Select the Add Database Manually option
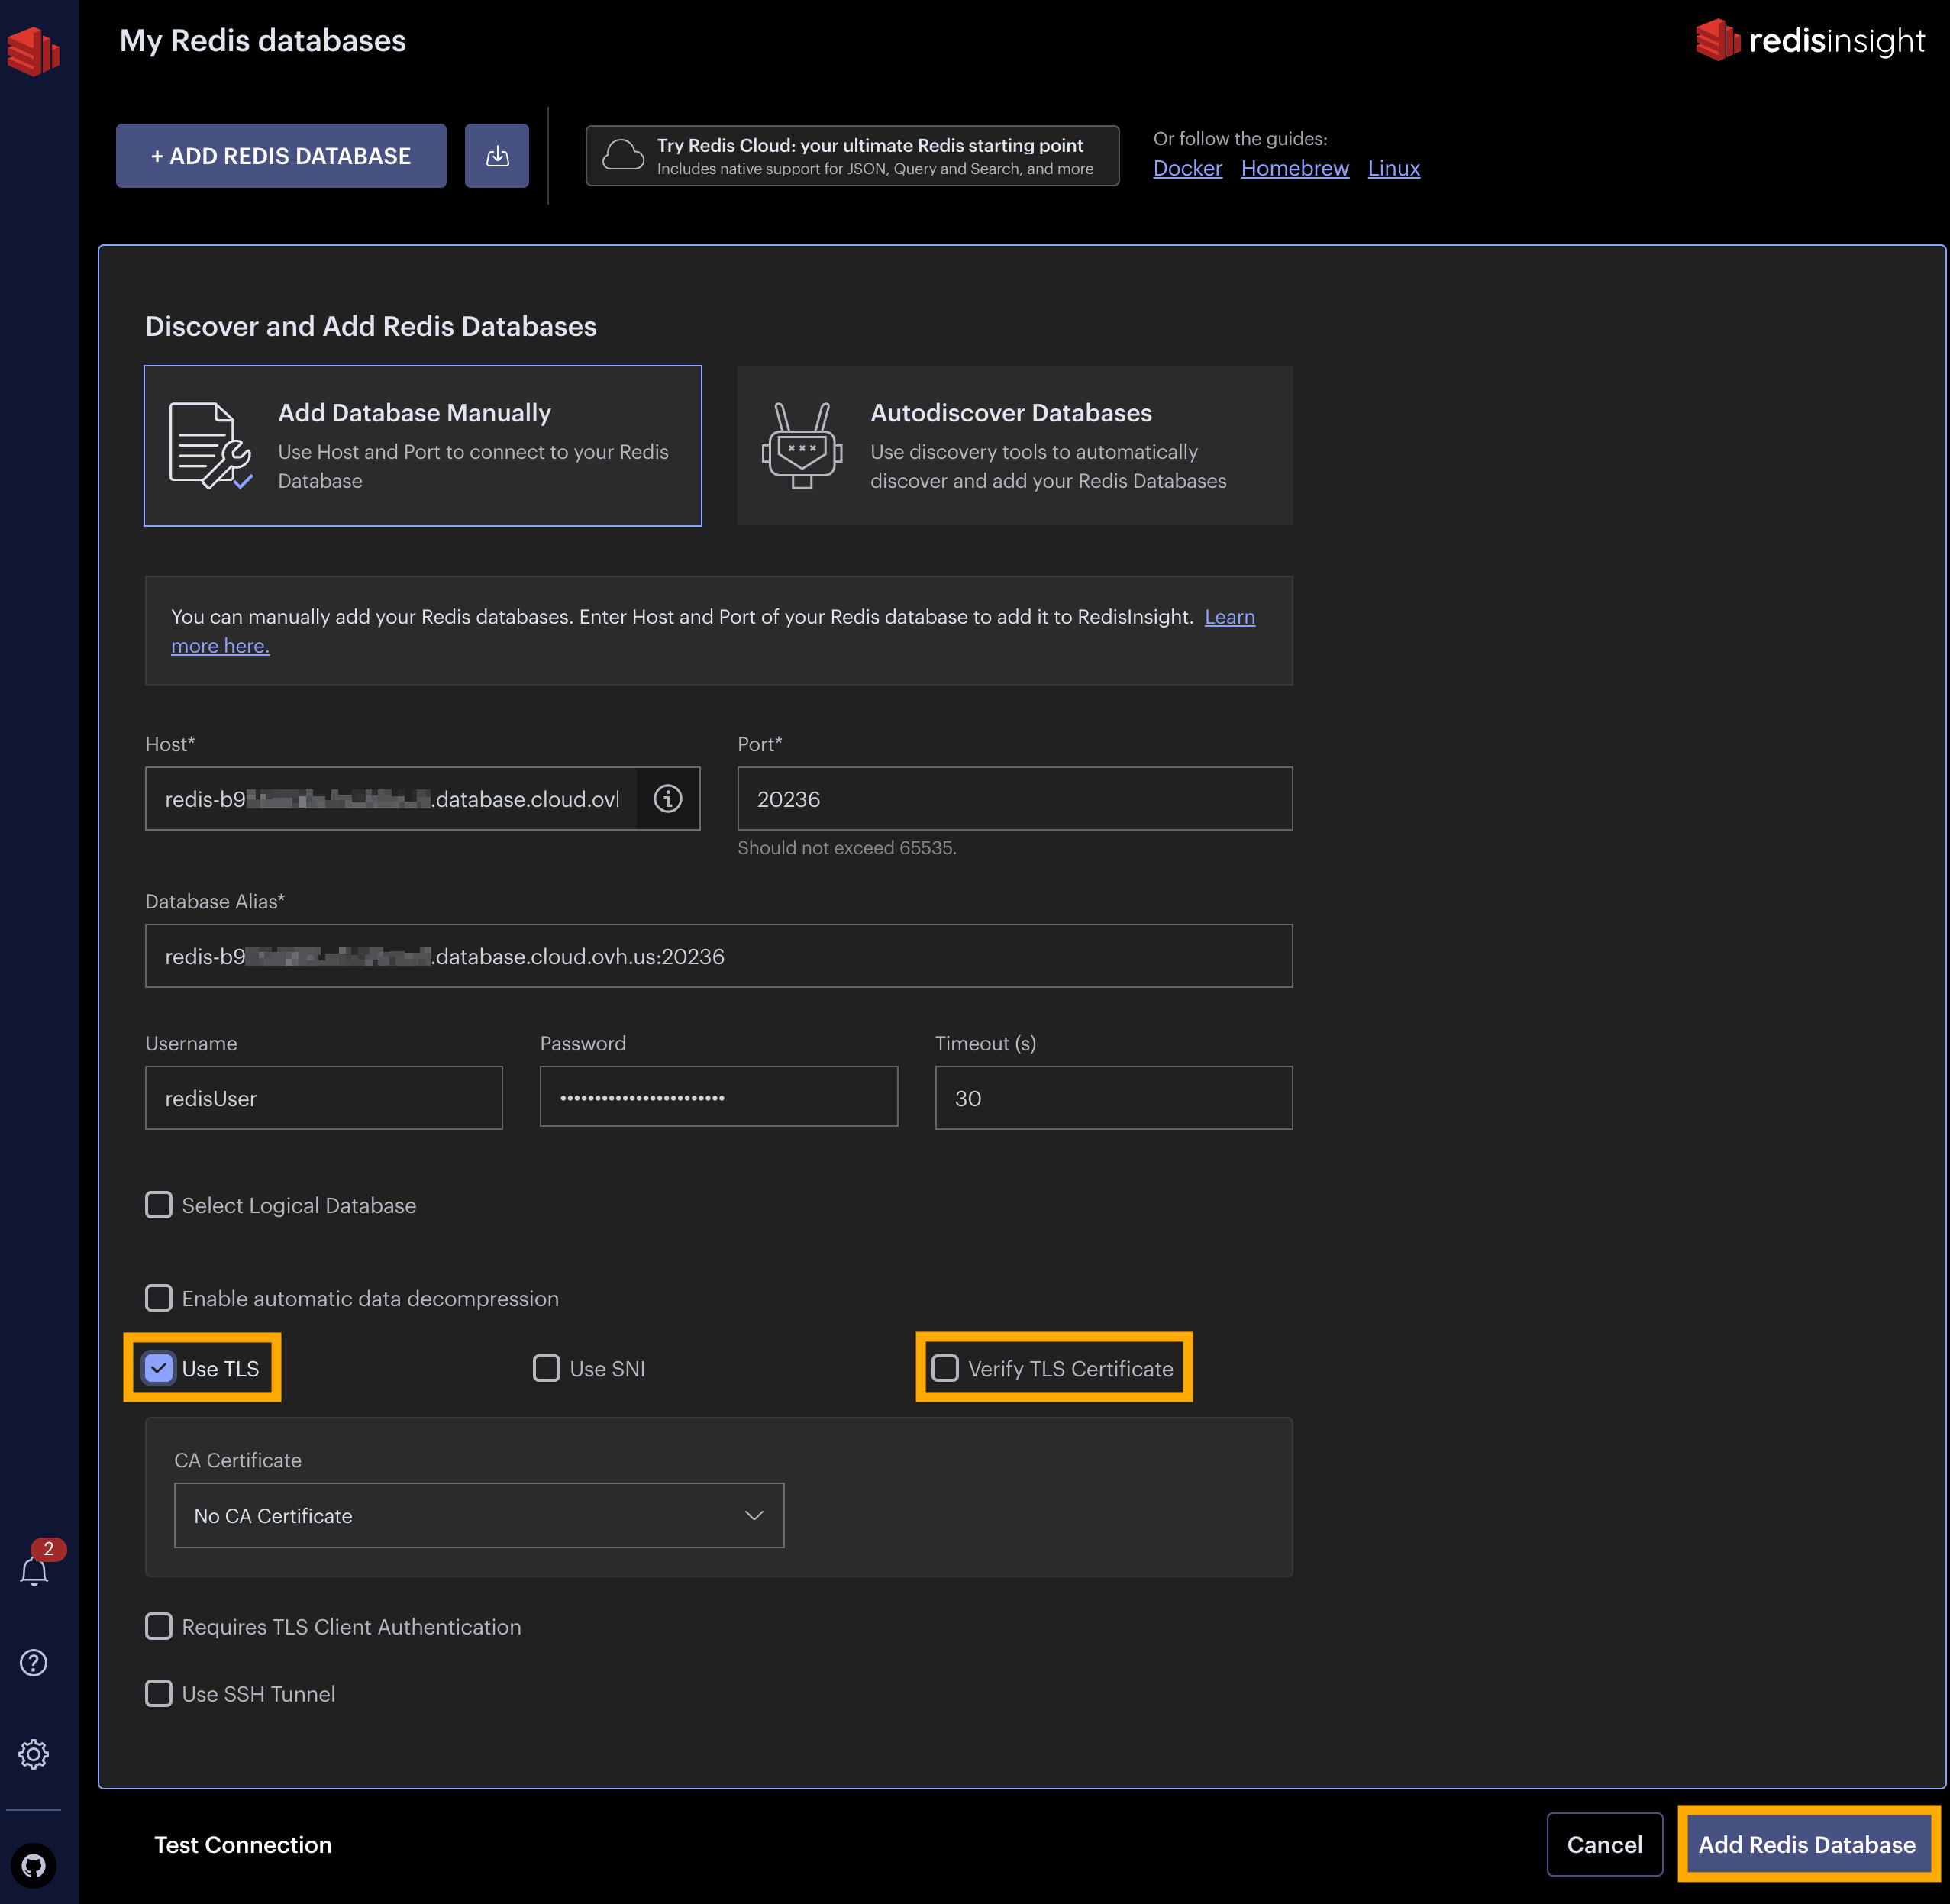This screenshot has width=1950, height=1904. coord(423,446)
